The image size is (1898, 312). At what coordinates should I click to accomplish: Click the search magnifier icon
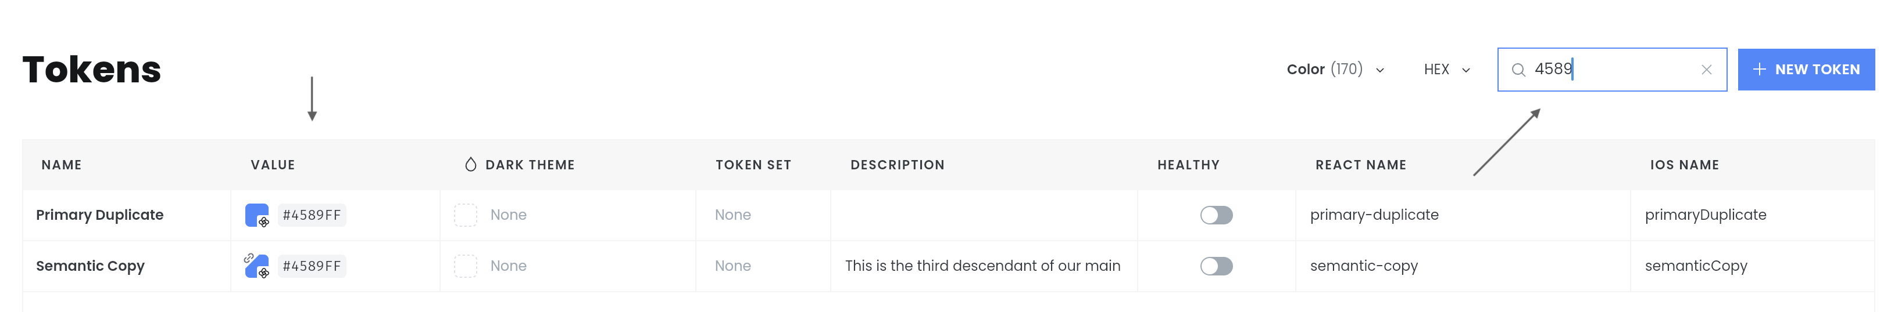pos(1518,70)
